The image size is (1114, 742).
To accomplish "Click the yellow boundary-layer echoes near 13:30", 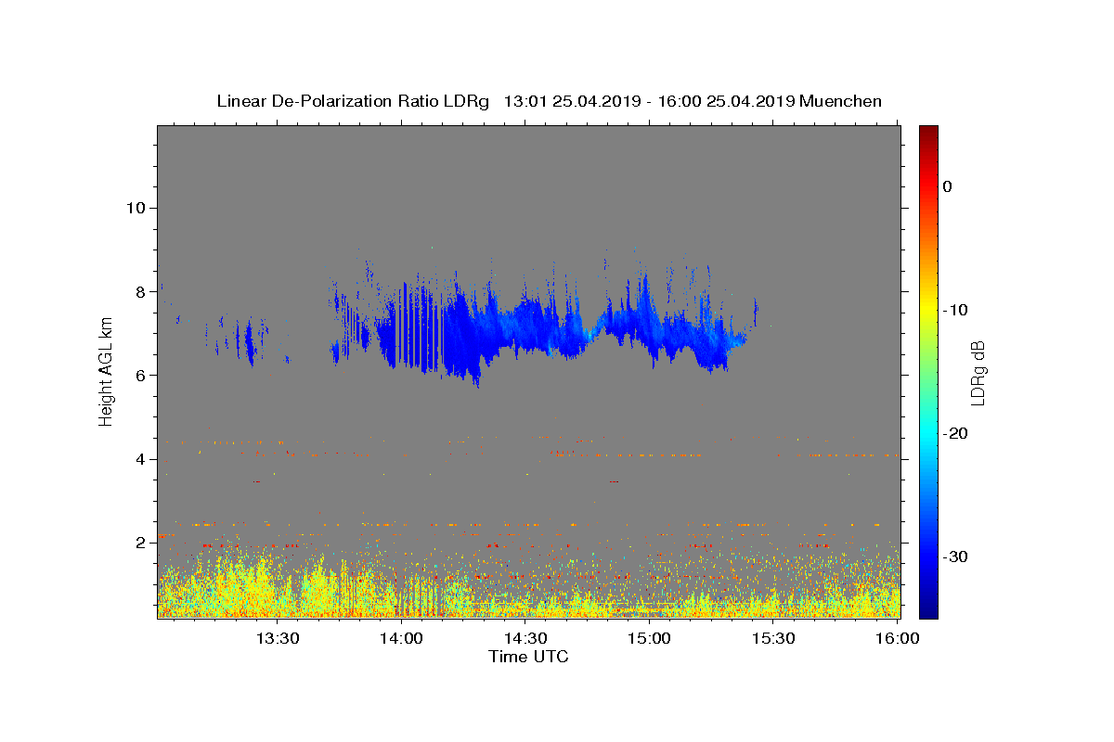I will 278,594.
